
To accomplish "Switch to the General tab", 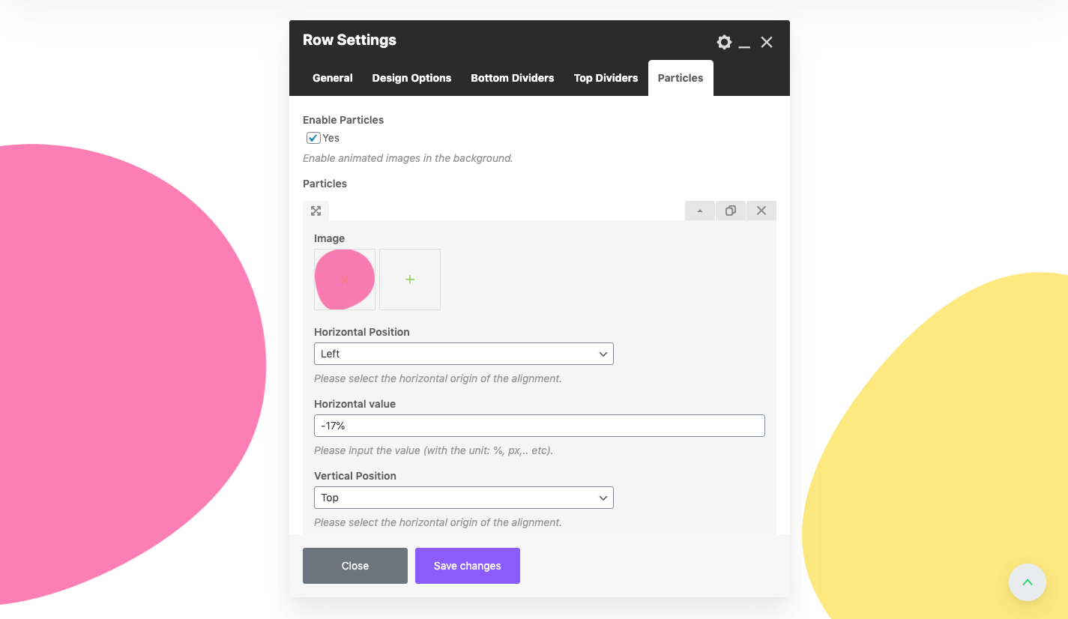I will [x=333, y=78].
